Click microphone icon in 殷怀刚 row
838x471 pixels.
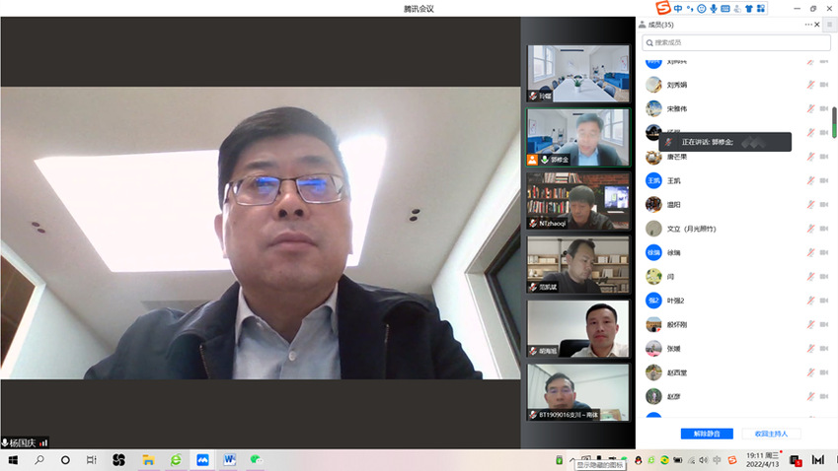(810, 324)
